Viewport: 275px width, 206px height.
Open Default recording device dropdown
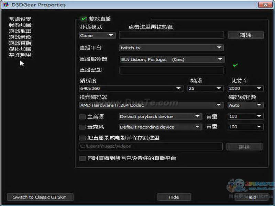point(160,127)
